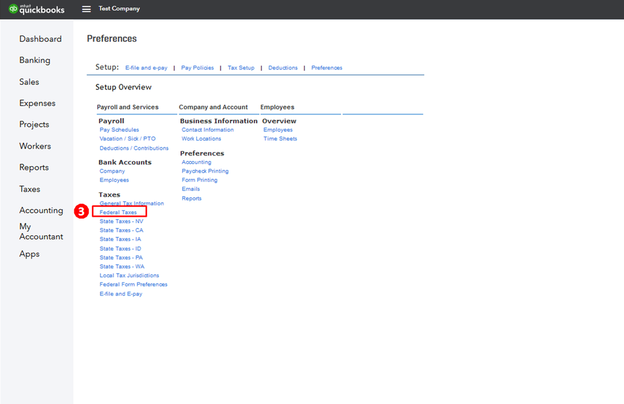The image size is (624, 404).
Task: Open Time Sheets under Employees Overview
Action: [x=280, y=139]
